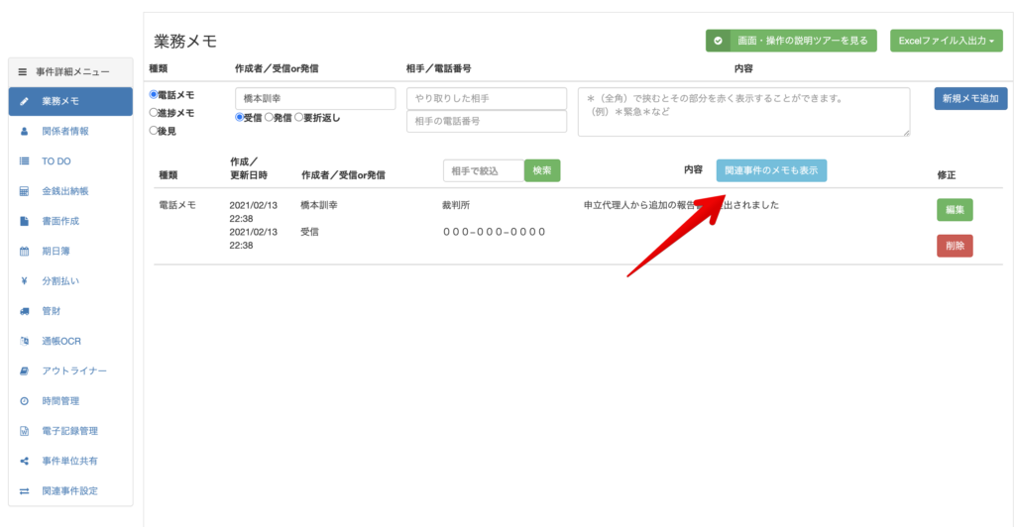
Task: Go to 関連事件設定 menu item
Action: click(x=69, y=491)
